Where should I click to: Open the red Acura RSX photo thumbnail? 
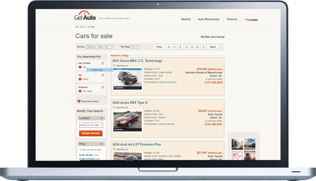click(x=127, y=121)
